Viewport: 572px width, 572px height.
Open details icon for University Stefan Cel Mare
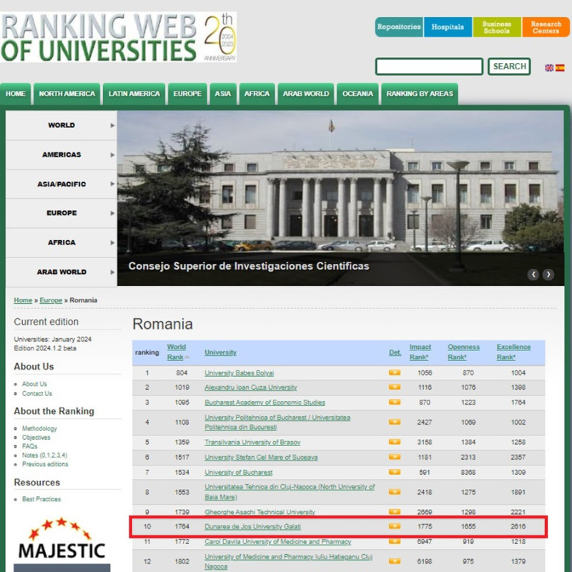(x=395, y=457)
